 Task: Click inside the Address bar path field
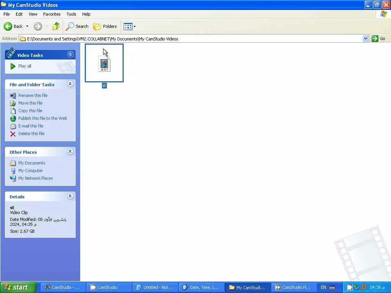click(x=191, y=39)
